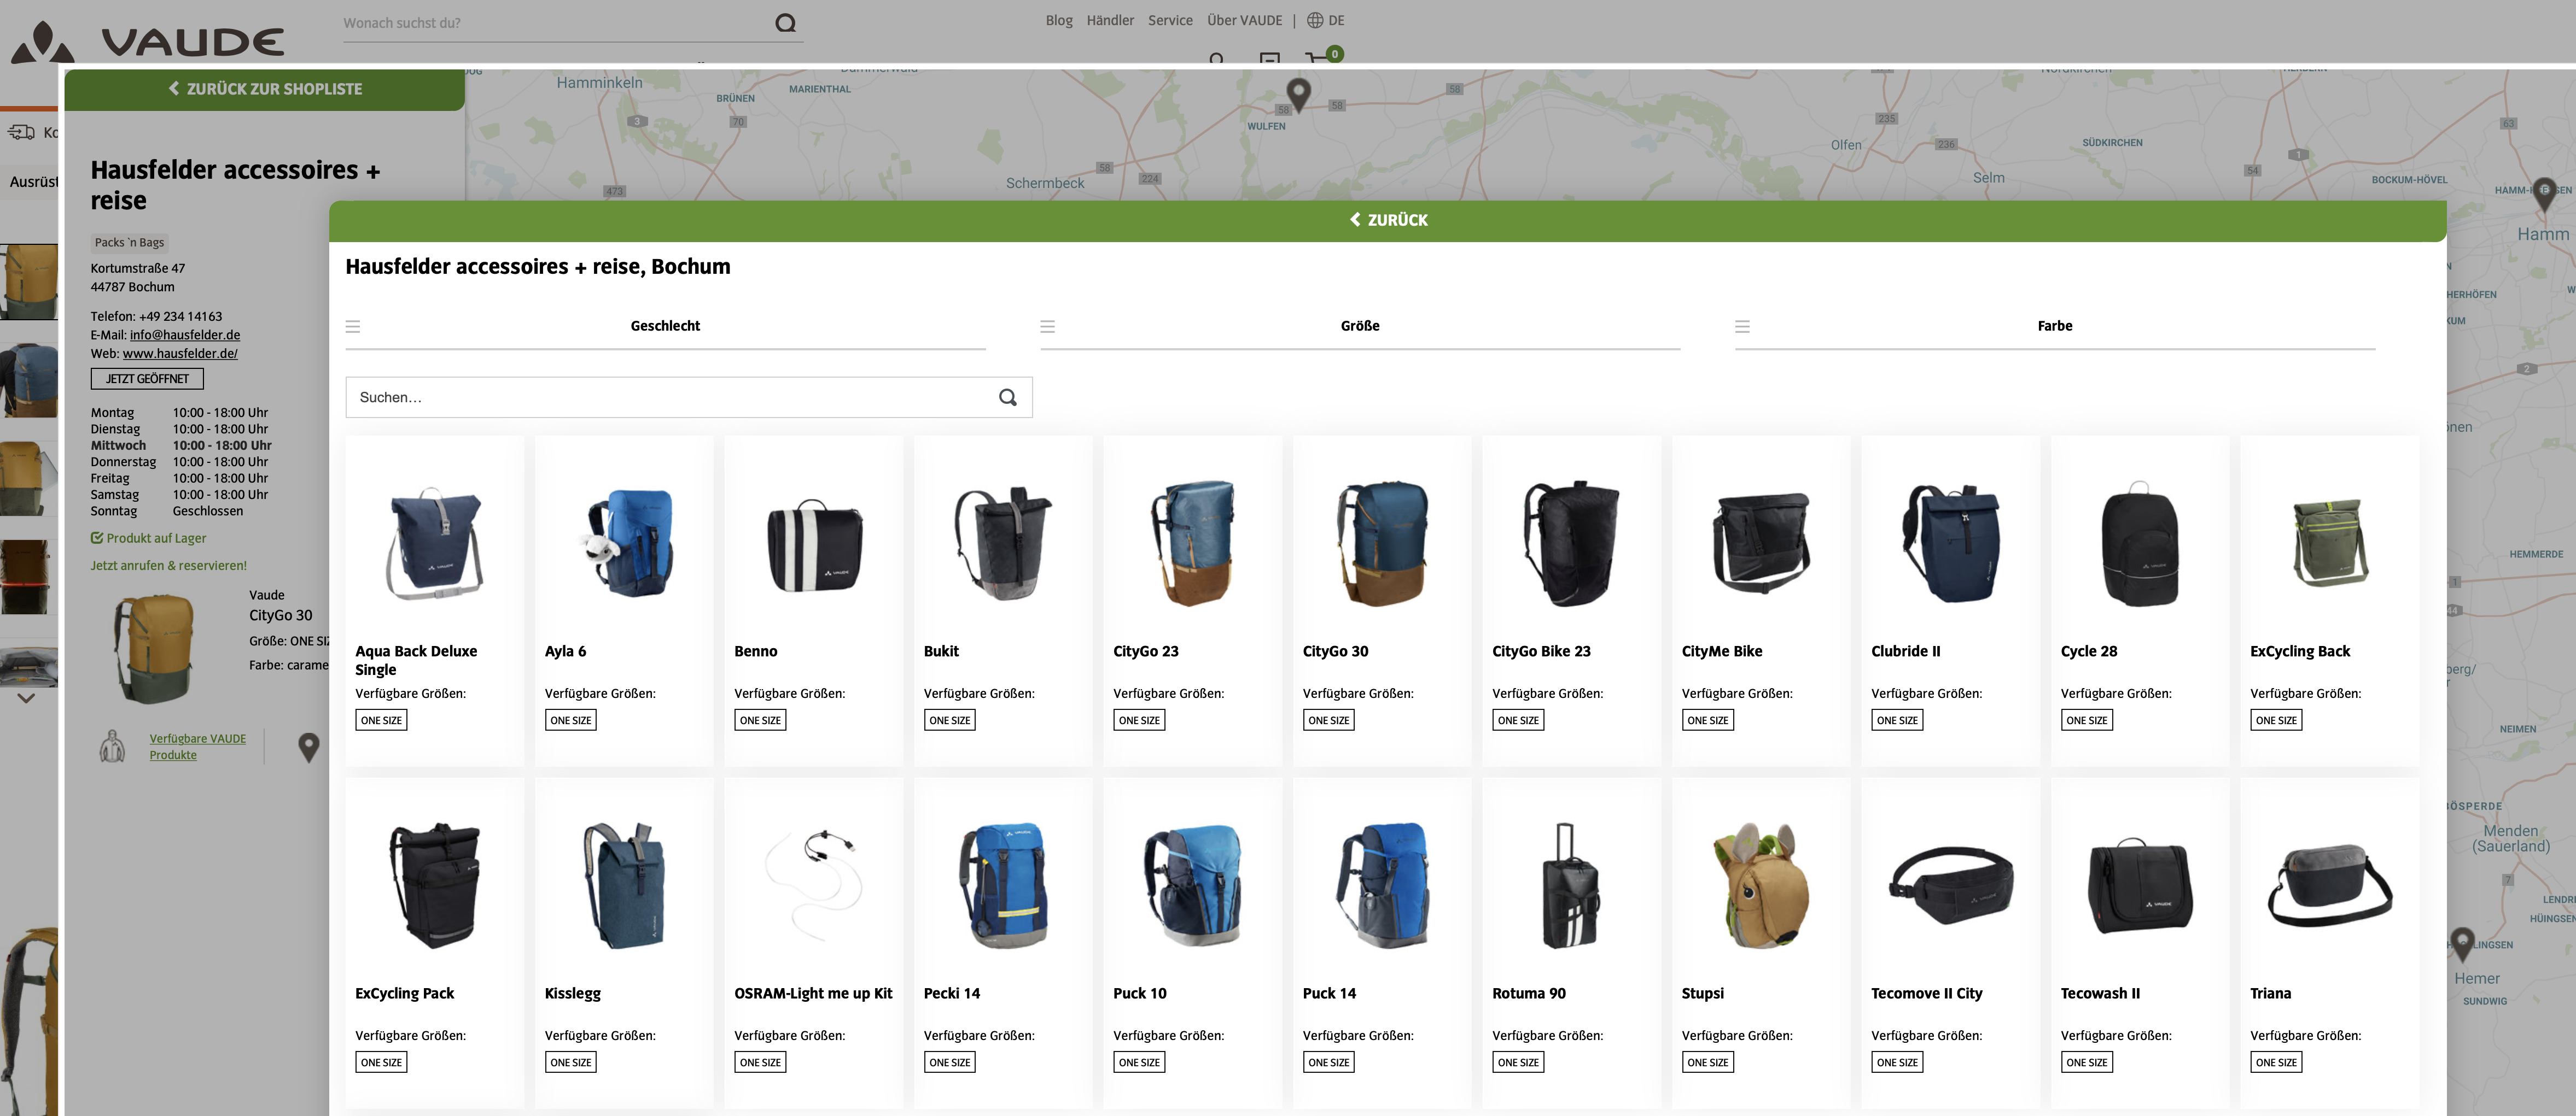2576x1116 pixels.
Task: Click the Blog menu item
Action: [x=1059, y=20]
